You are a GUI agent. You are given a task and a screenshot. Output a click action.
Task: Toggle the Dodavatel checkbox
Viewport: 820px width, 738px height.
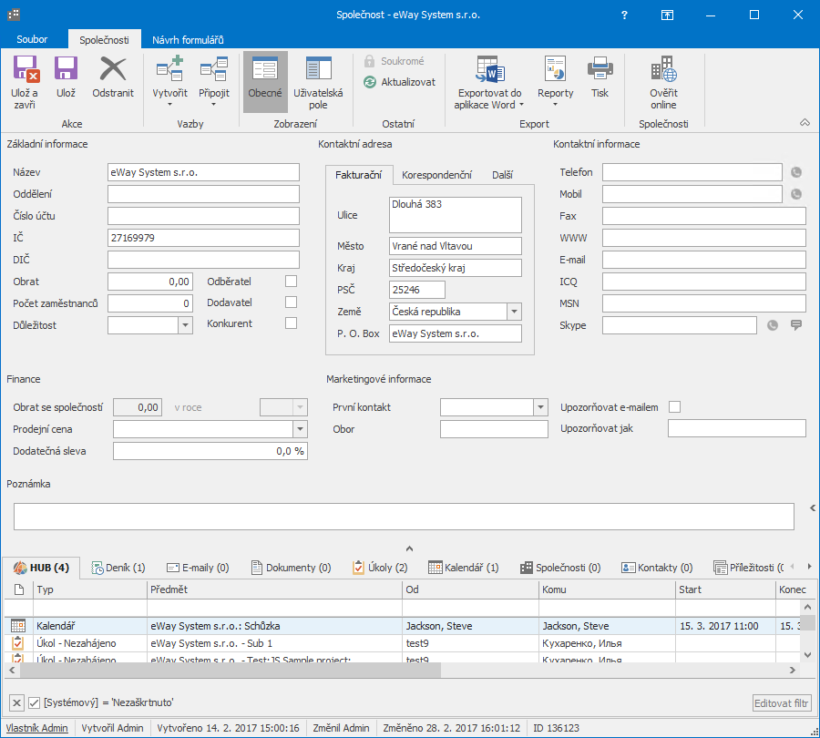291,302
